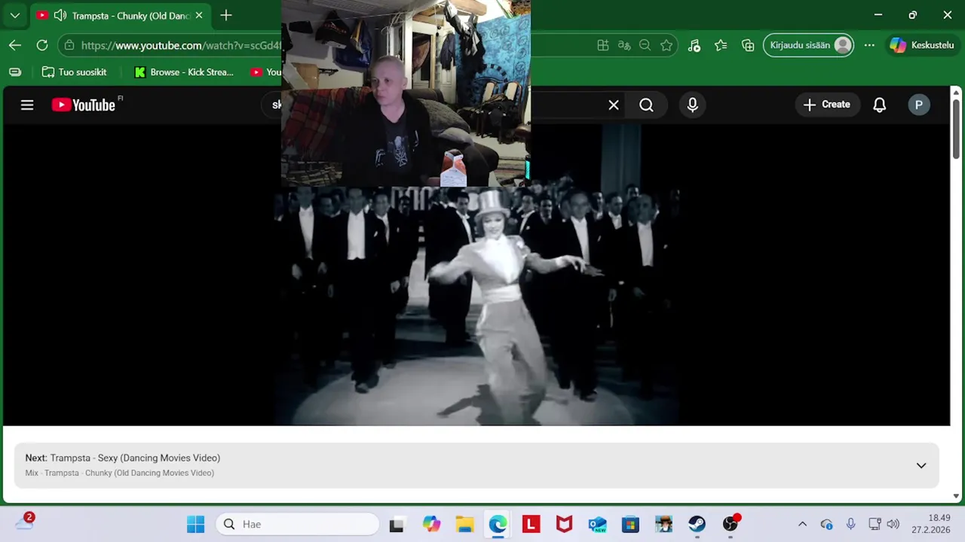Image resolution: width=965 pixels, height=542 pixels.
Task: Open Outlook (new) from the taskbar
Action: [597, 524]
